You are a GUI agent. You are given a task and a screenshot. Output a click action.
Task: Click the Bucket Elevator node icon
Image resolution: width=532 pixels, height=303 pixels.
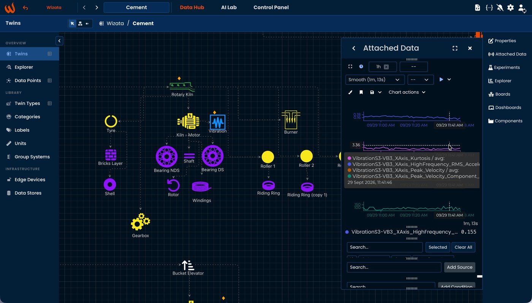188,265
